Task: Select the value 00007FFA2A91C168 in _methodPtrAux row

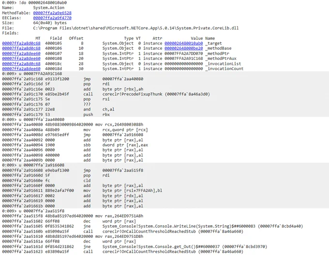Action: (x=183, y=58)
